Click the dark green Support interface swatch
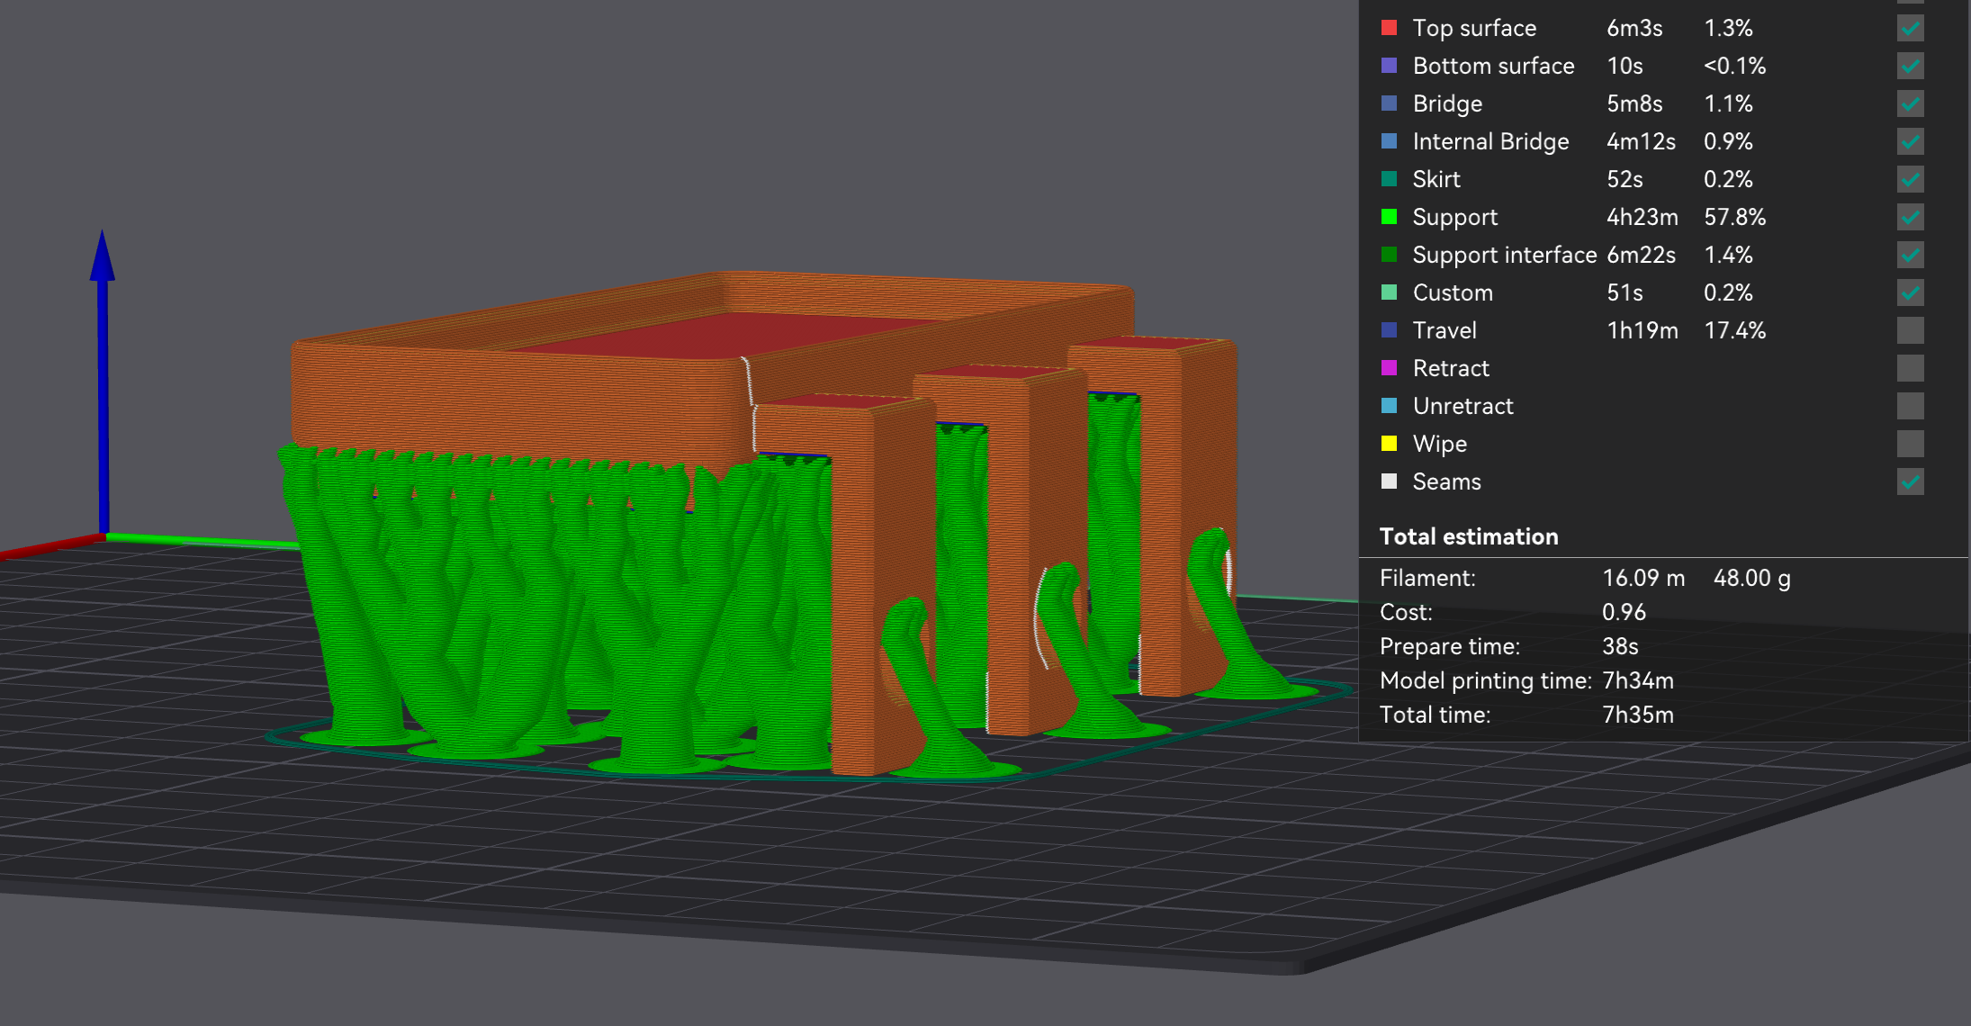This screenshot has height=1026, width=1971. [1389, 255]
